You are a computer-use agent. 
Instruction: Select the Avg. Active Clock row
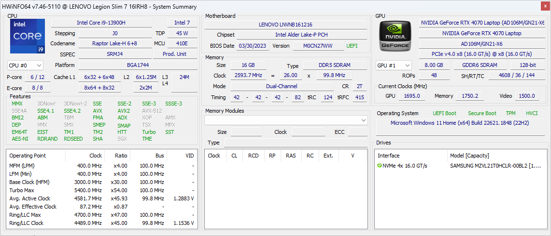pyautogui.click(x=30, y=198)
